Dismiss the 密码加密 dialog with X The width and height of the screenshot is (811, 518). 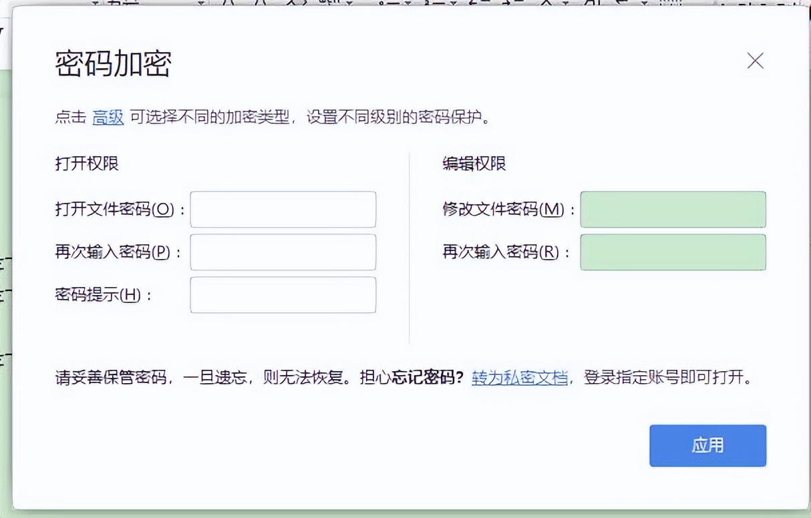click(755, 61)
